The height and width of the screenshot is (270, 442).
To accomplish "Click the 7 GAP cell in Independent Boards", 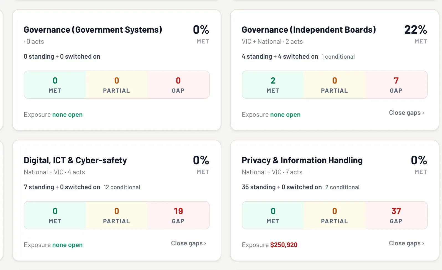I will pos(396,85).
